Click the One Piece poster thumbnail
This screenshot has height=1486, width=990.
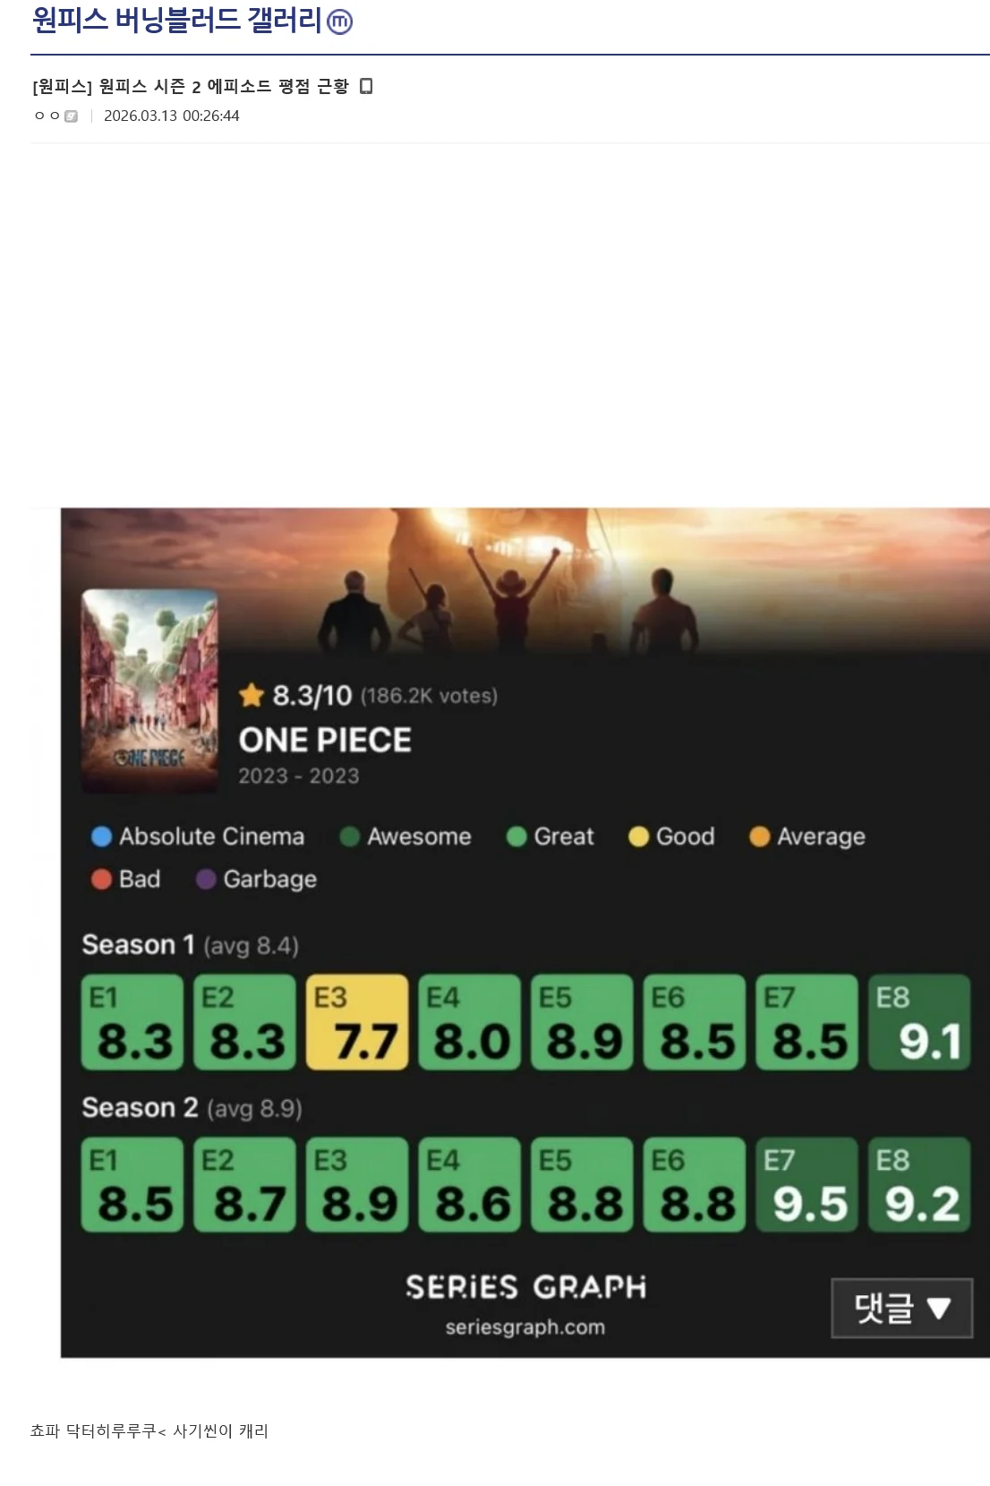coord(149,691)
